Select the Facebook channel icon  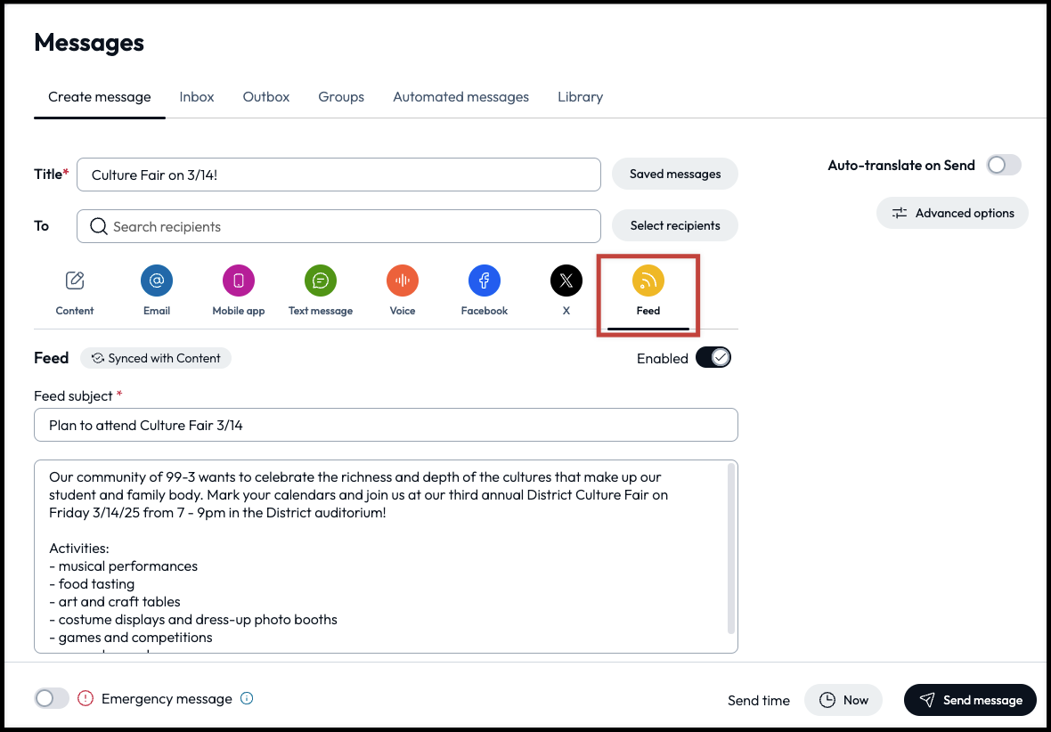(485, 281)
